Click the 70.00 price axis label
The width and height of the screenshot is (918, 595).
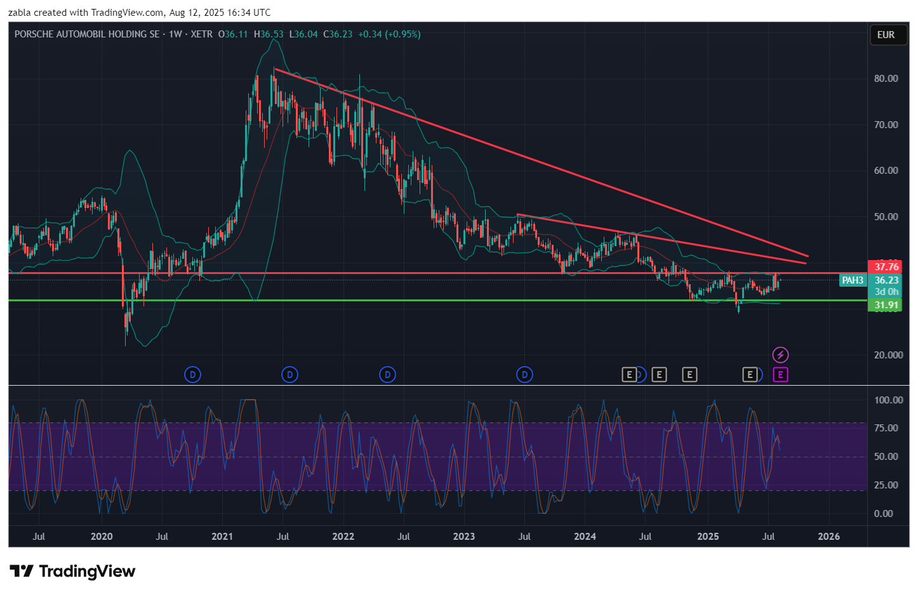(886, 125)
